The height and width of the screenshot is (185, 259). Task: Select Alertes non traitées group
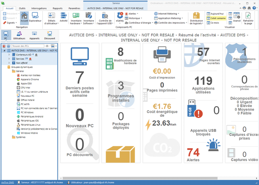(28, 75)
